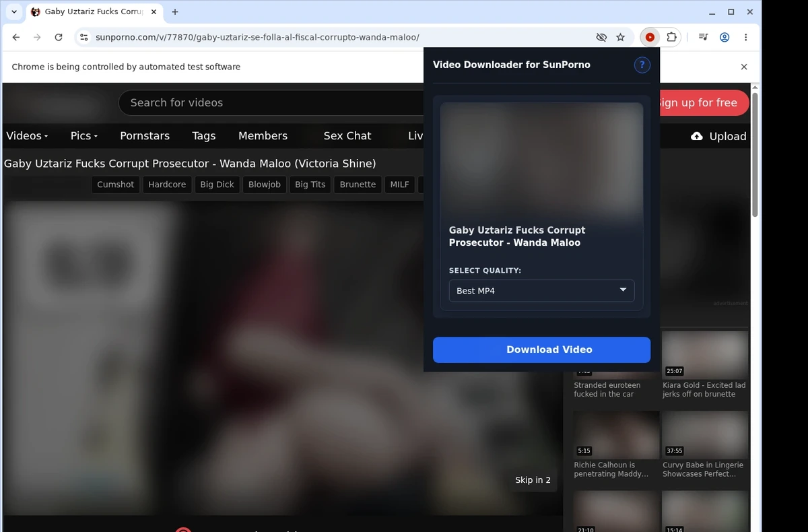Select the Hardcore tag
Image resolution: width=808 pixels, height=532 pixels.
point(167,185)
